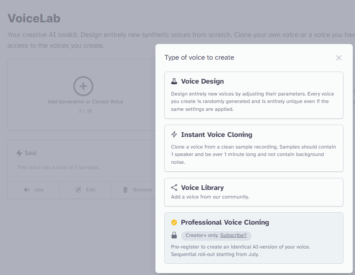Image resolution: width=355 pixels, height=275 pixels.
Task: Select Professional Voice Cloning heading
Action: [225, 222]
